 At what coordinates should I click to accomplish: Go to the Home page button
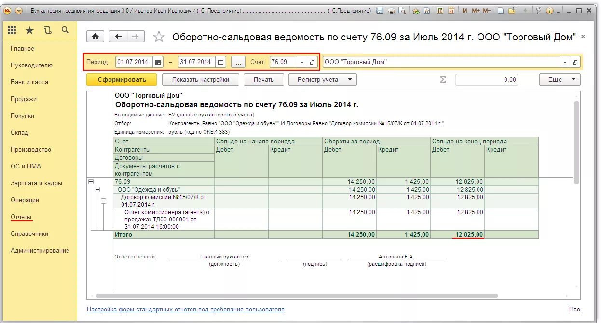tap(95, 36)
